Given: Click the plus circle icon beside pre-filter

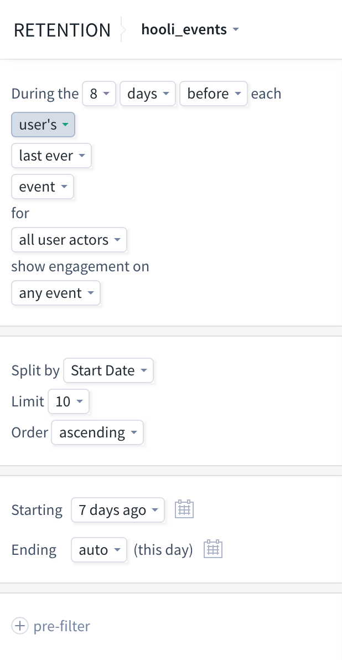Looking at the screenshot, I should click(x=20, y=626).
